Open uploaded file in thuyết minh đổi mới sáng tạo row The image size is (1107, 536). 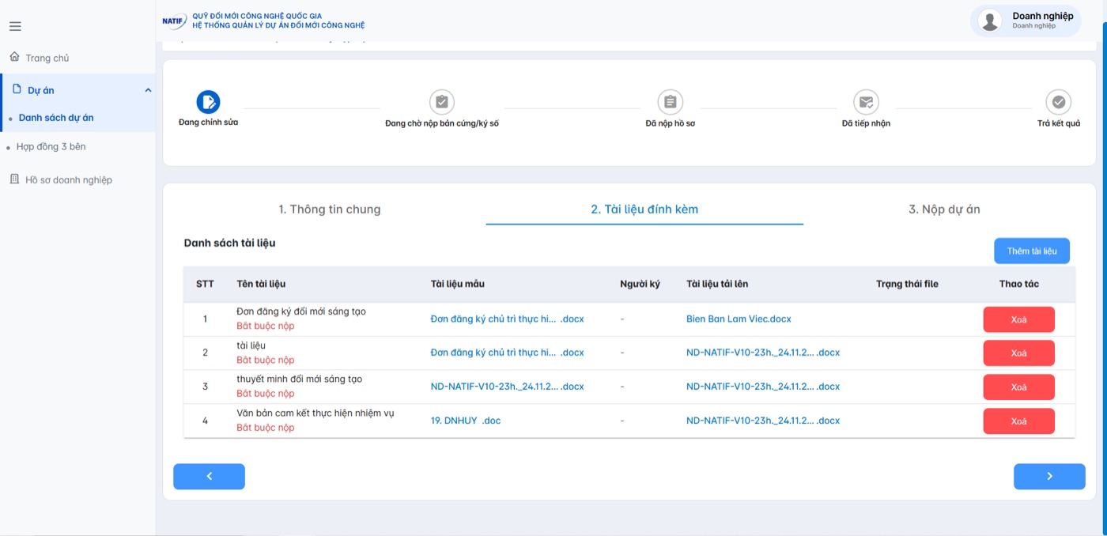click(x=763, y=387)
